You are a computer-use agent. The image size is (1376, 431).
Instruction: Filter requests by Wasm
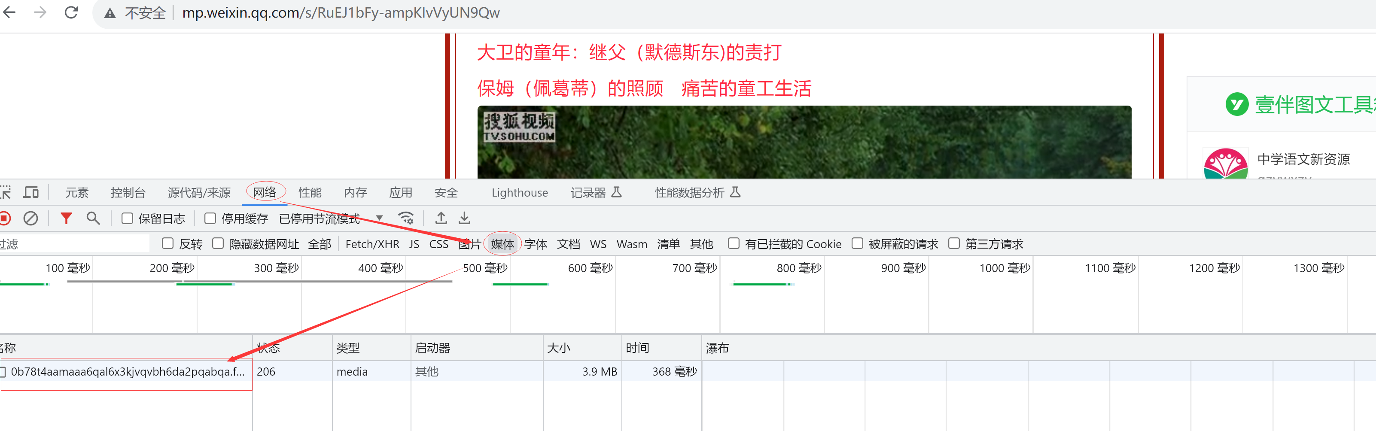632,244
